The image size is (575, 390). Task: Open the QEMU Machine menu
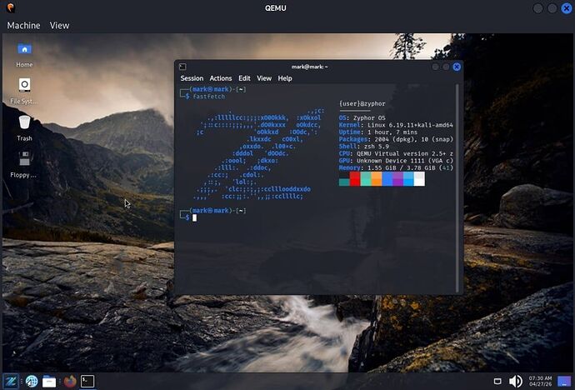click(24, 25)
